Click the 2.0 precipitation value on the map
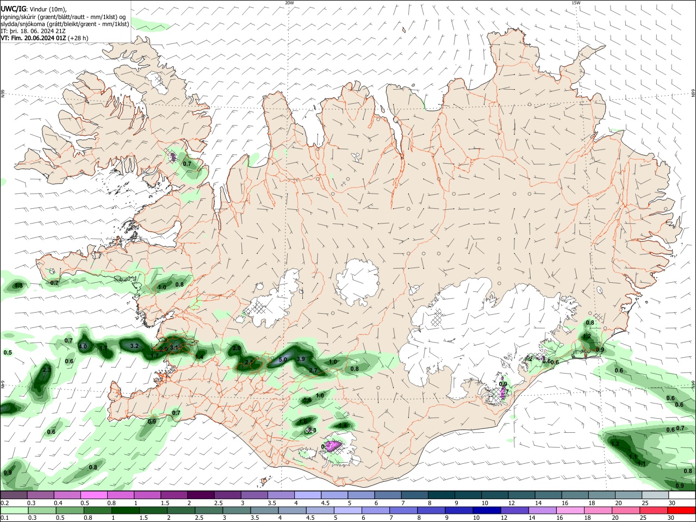The image size is (696, 522). (x=237, y=348)
